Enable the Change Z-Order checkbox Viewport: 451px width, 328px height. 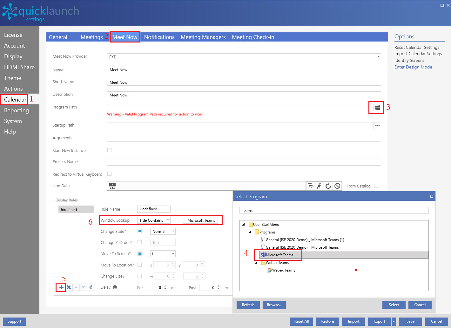point(139,242)
